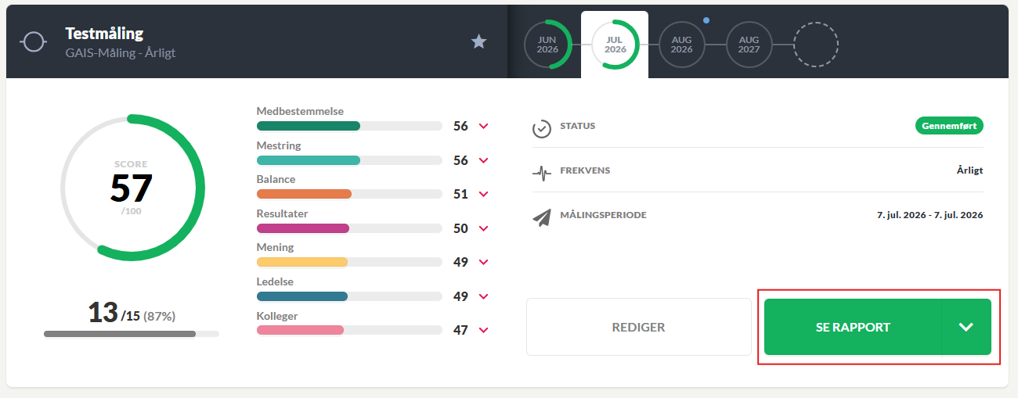Click the red arrow beside Kolleger score
This screenshot has width=1018, height=398.
[483, 331]
